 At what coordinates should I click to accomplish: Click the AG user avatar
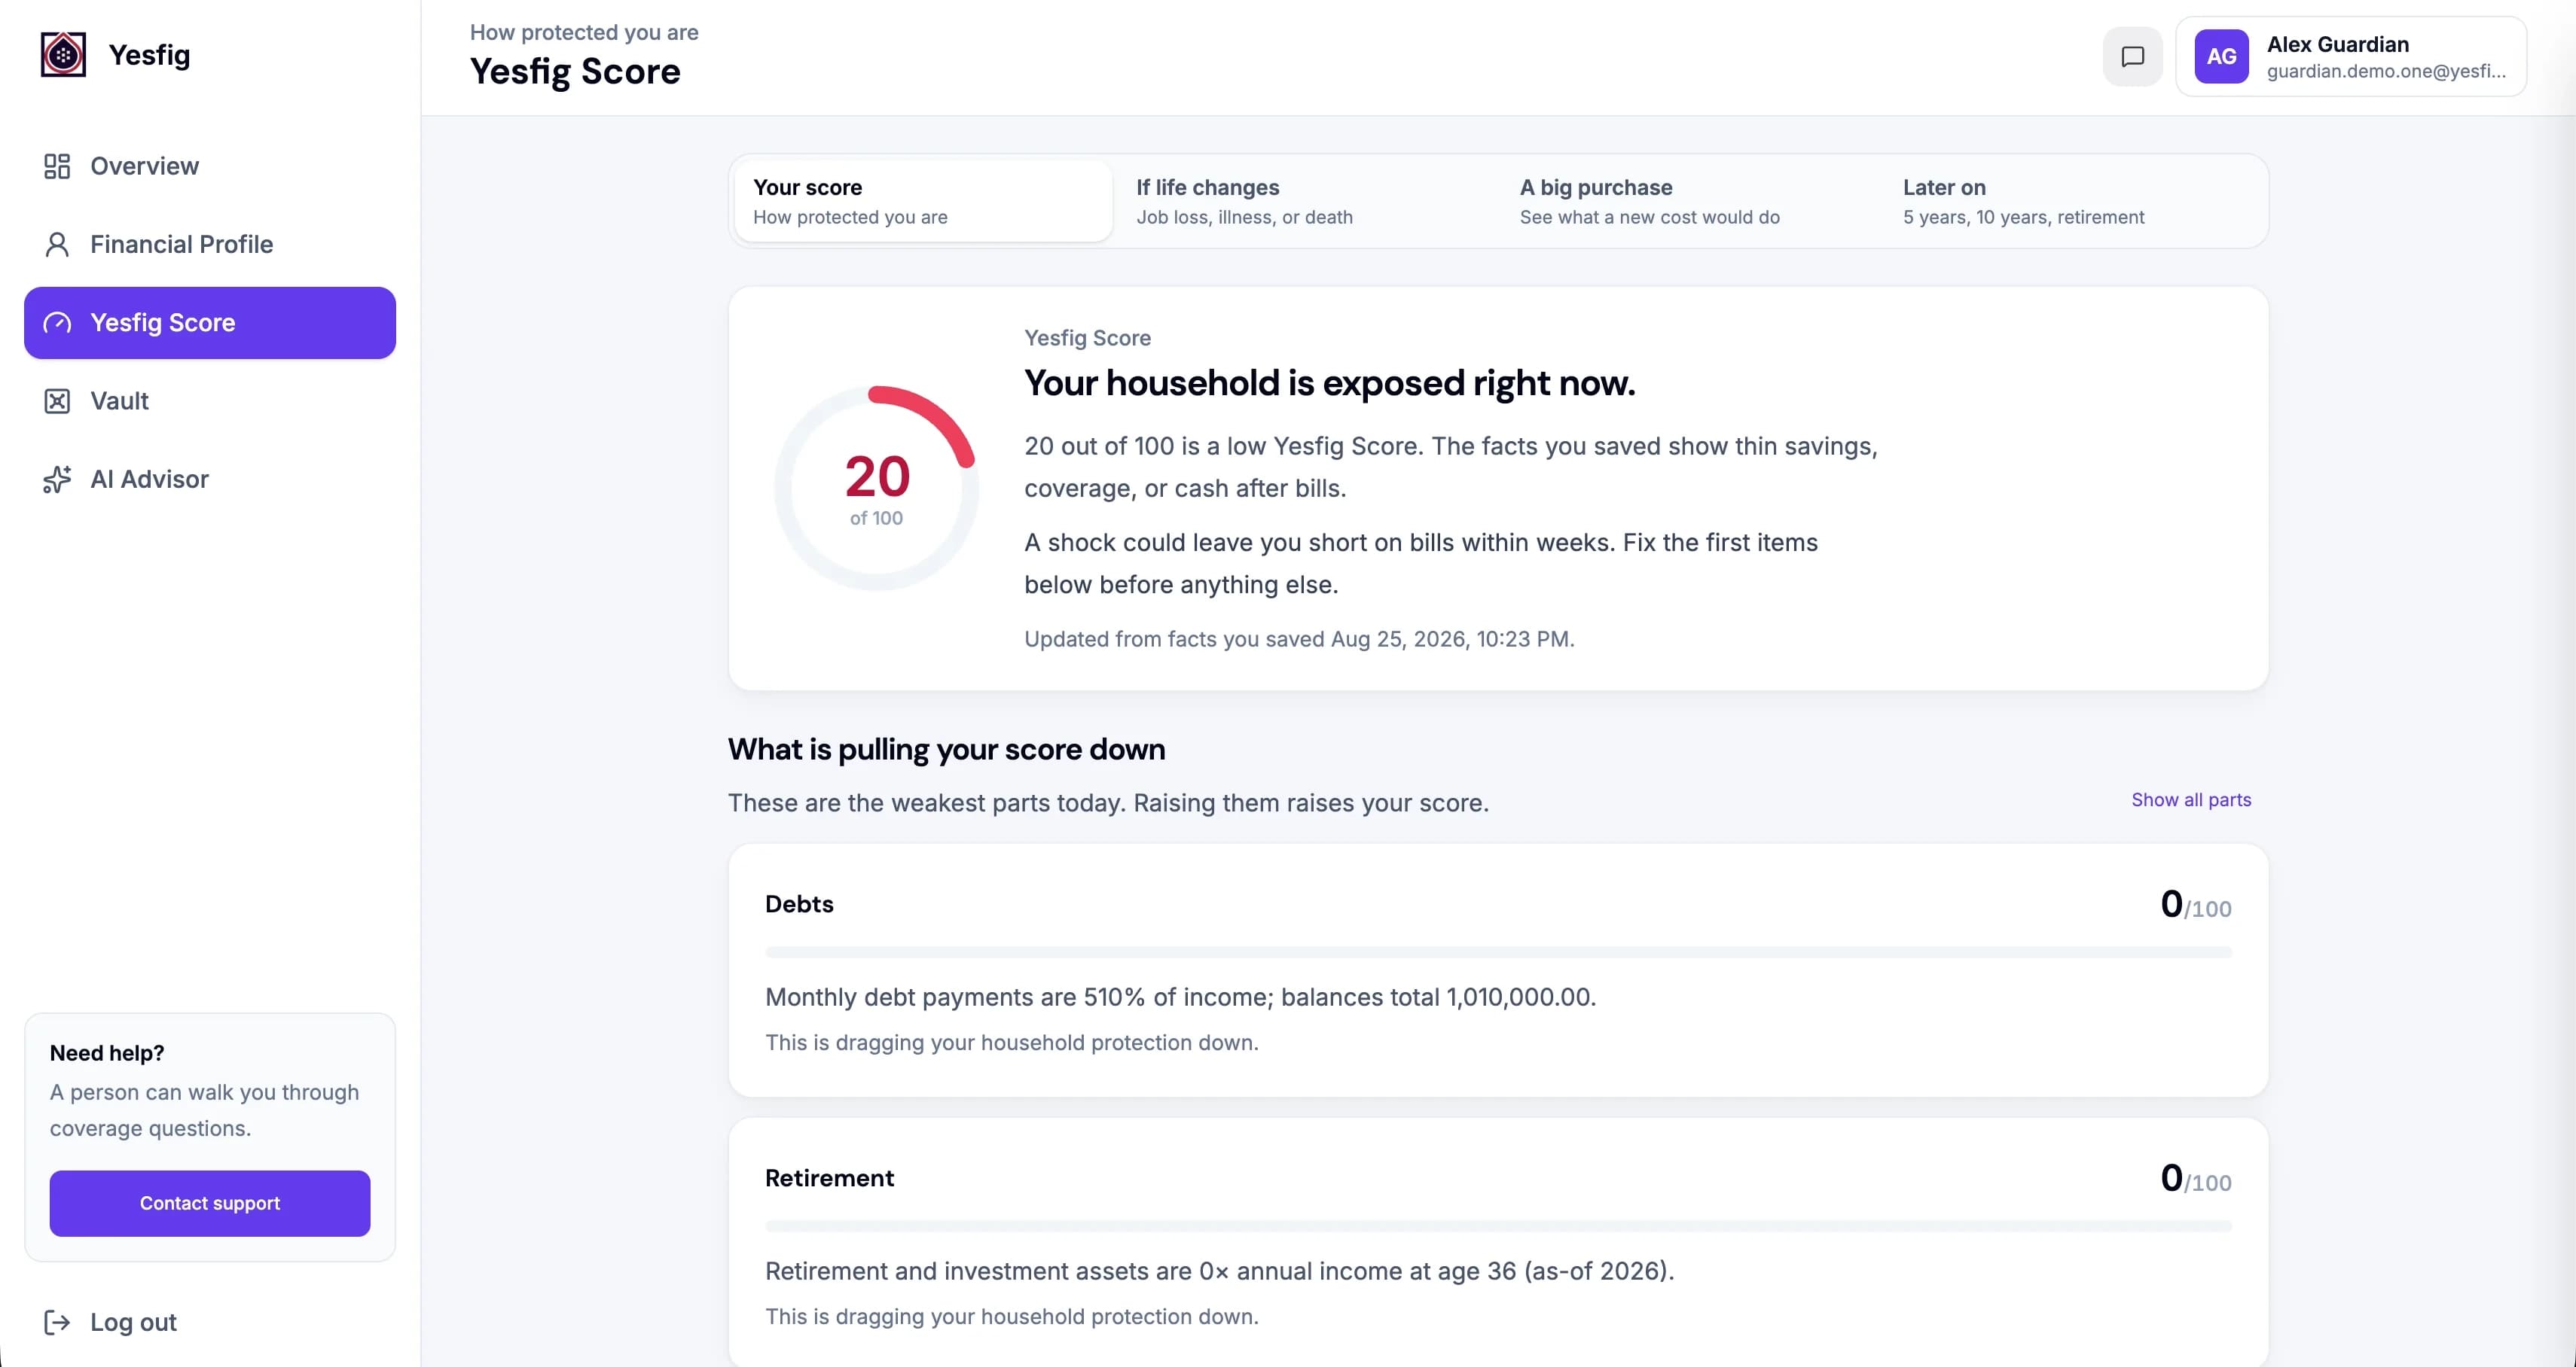(2221, 57)
